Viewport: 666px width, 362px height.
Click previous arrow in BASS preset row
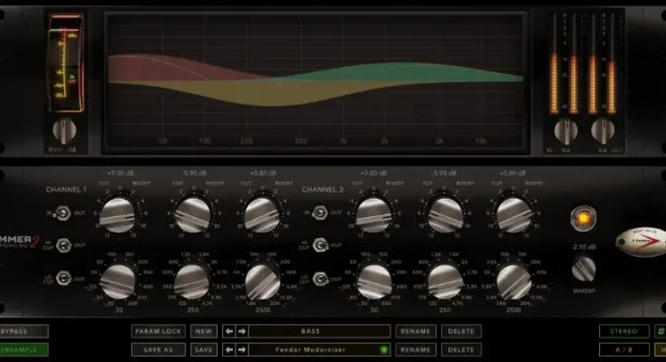coord(228,332)
